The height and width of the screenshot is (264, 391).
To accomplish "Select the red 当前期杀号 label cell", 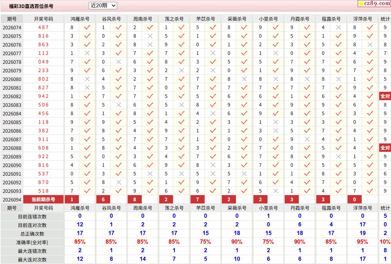I will coord(43,200).
